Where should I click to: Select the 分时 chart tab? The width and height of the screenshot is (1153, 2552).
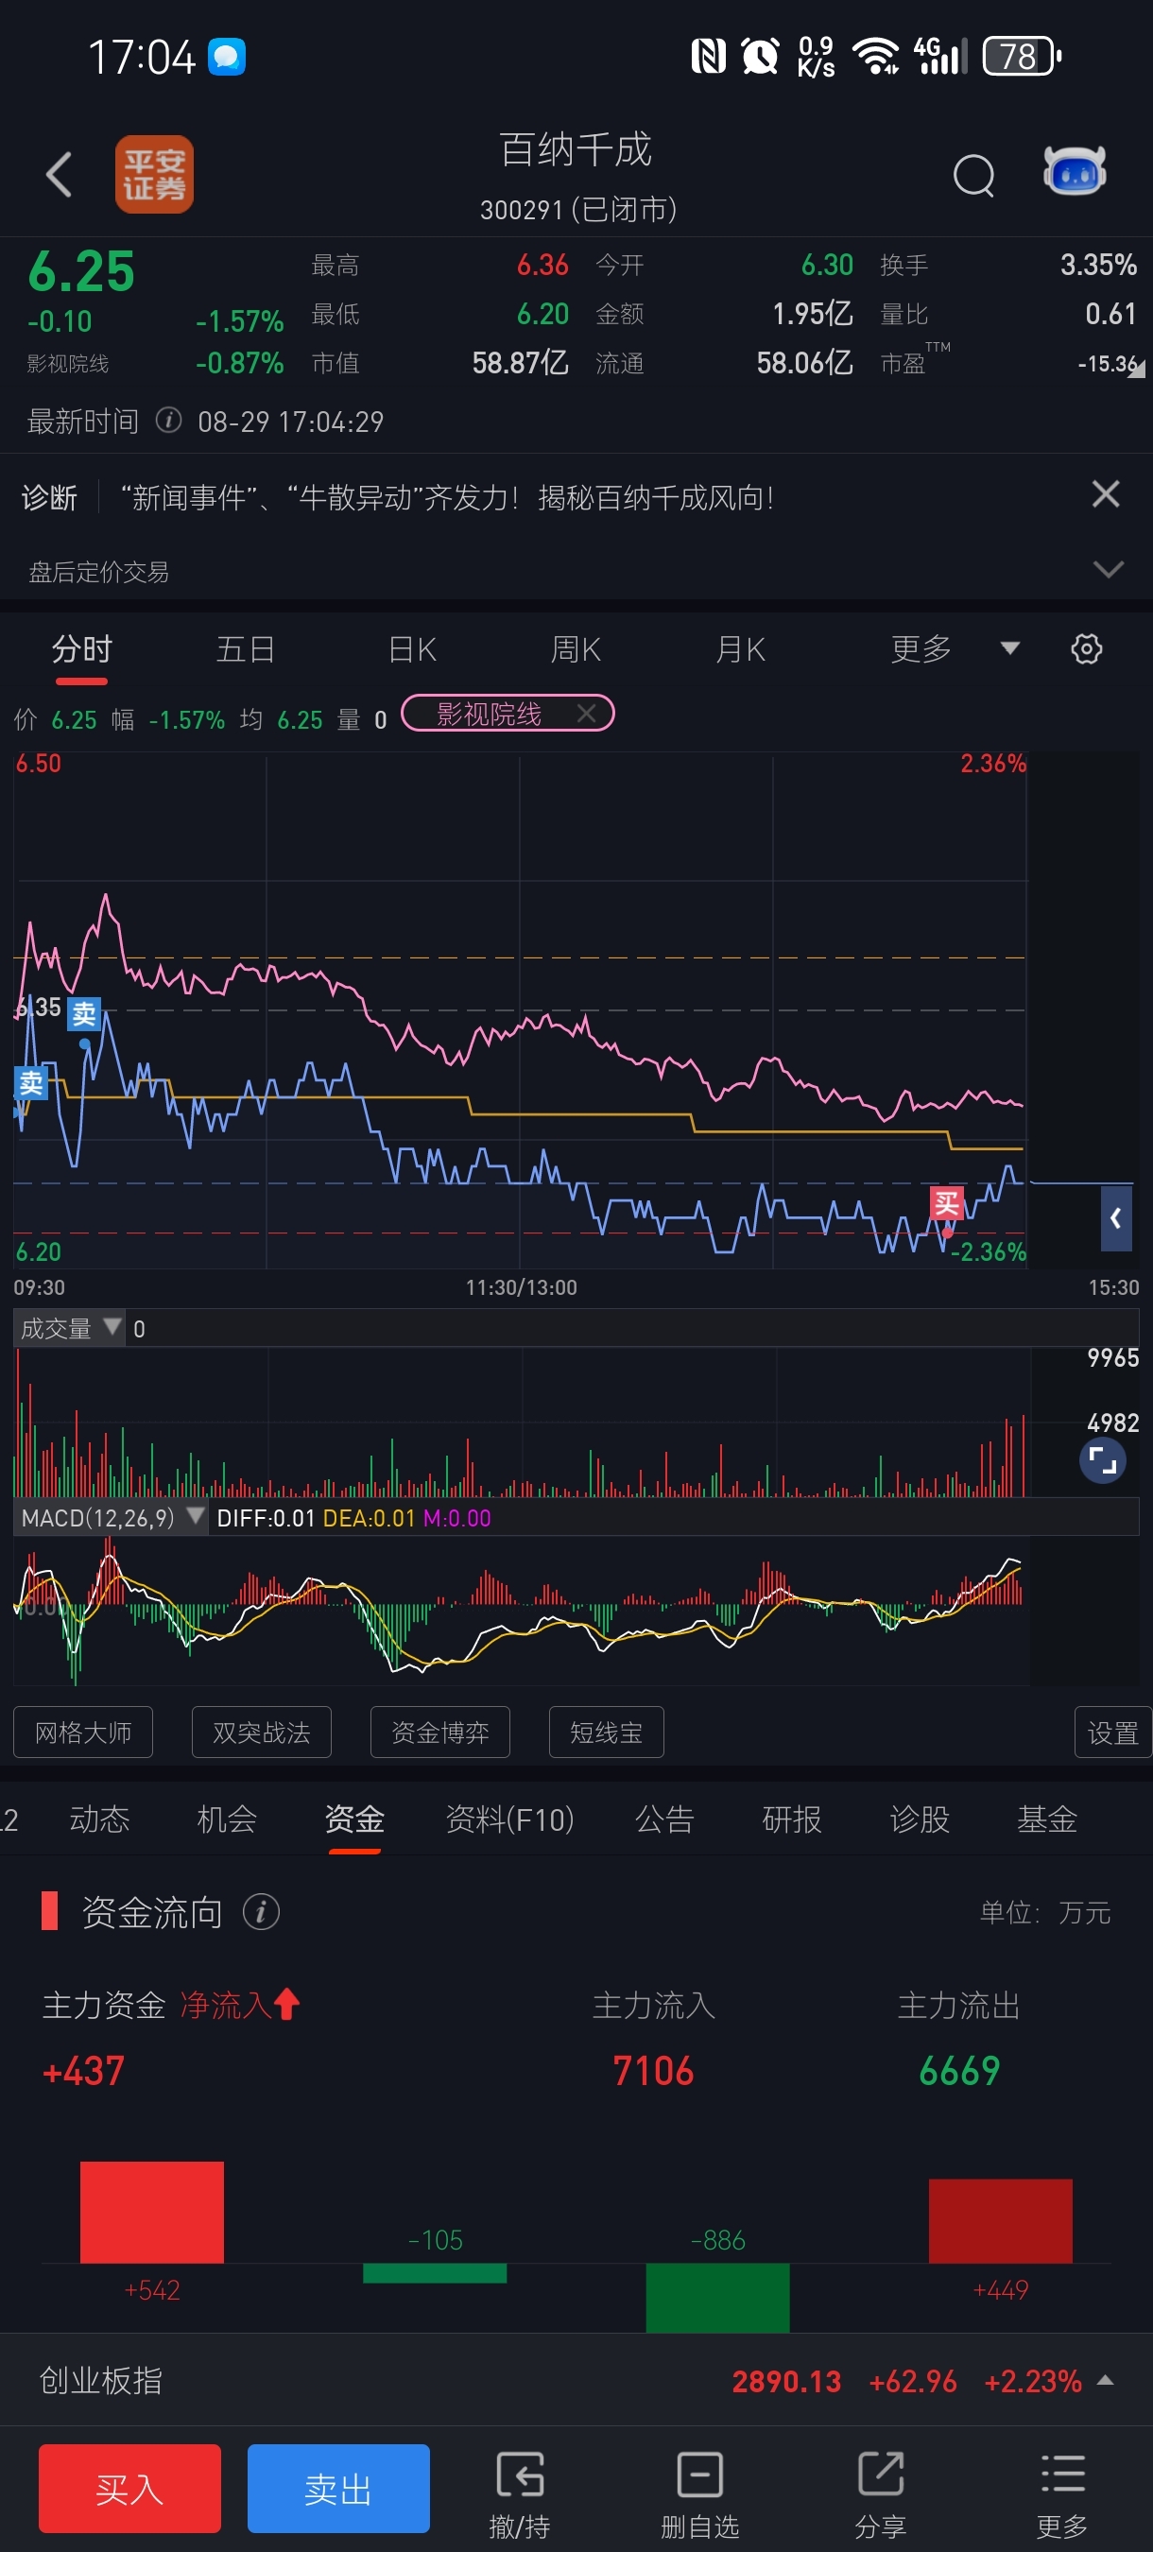pyautogui.click(x=81, y=650)
